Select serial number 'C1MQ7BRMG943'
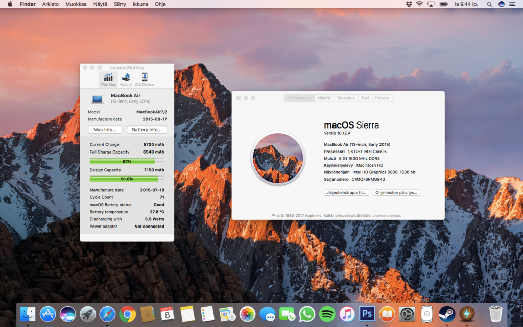The height and width of the screenshot is (327, 523). click(x=368, y=179)
